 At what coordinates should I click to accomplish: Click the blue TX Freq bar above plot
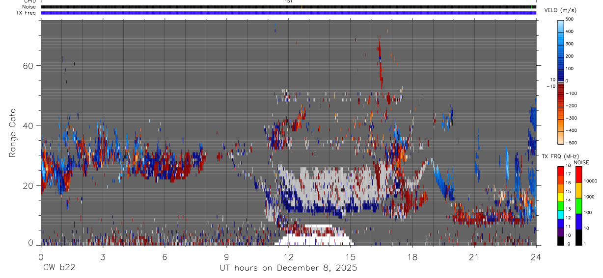coord(288,13)
